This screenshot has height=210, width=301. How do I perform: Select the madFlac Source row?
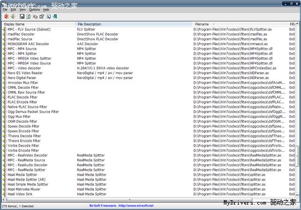(x=149, y=39)
